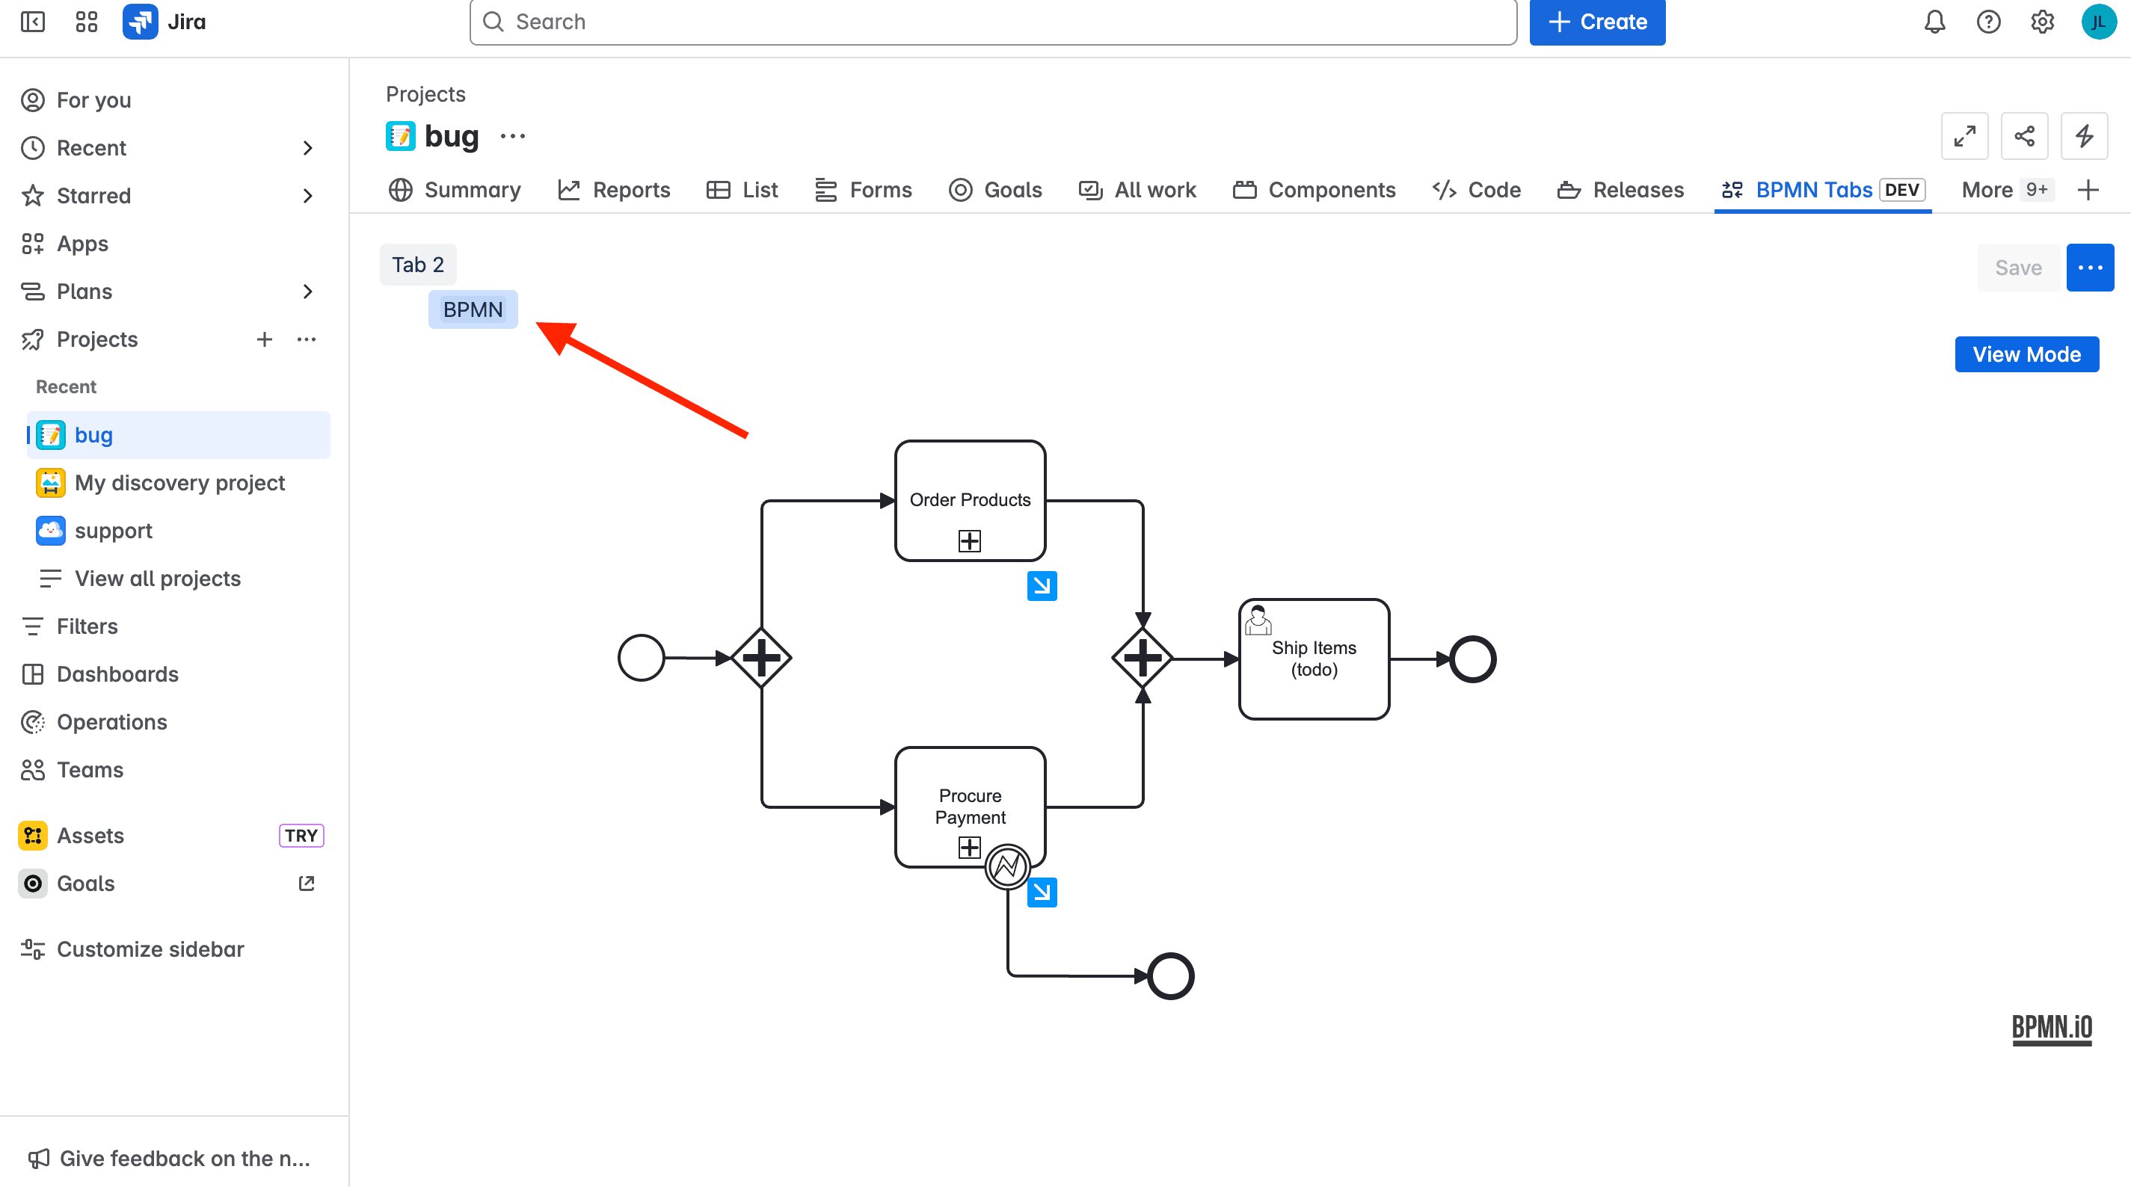Select the Tab 2 button
This screenshot has height=1187, width=2131.
tap(418, 265)
